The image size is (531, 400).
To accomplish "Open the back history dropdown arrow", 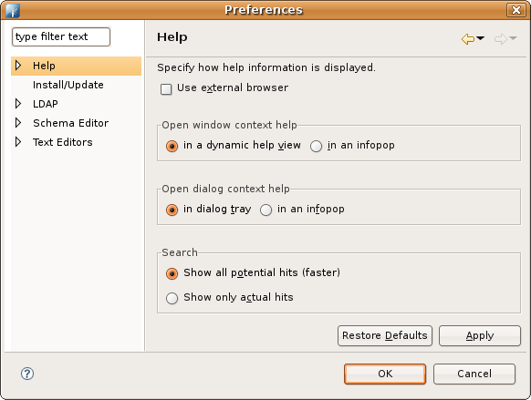I will click(x=480, y=38).
